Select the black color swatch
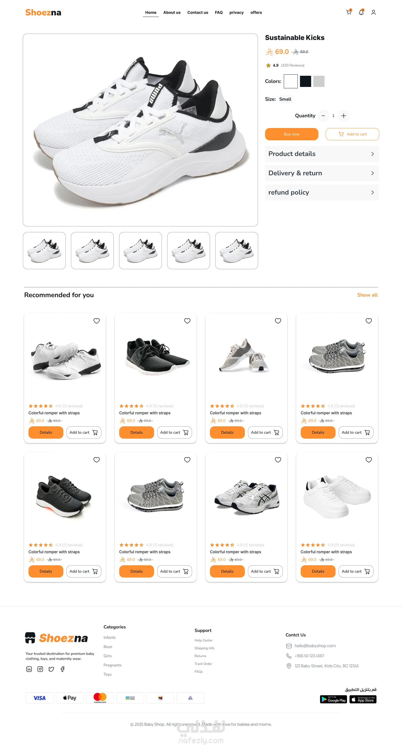This screenshot has height=745, width=402. tap(305, 81)
